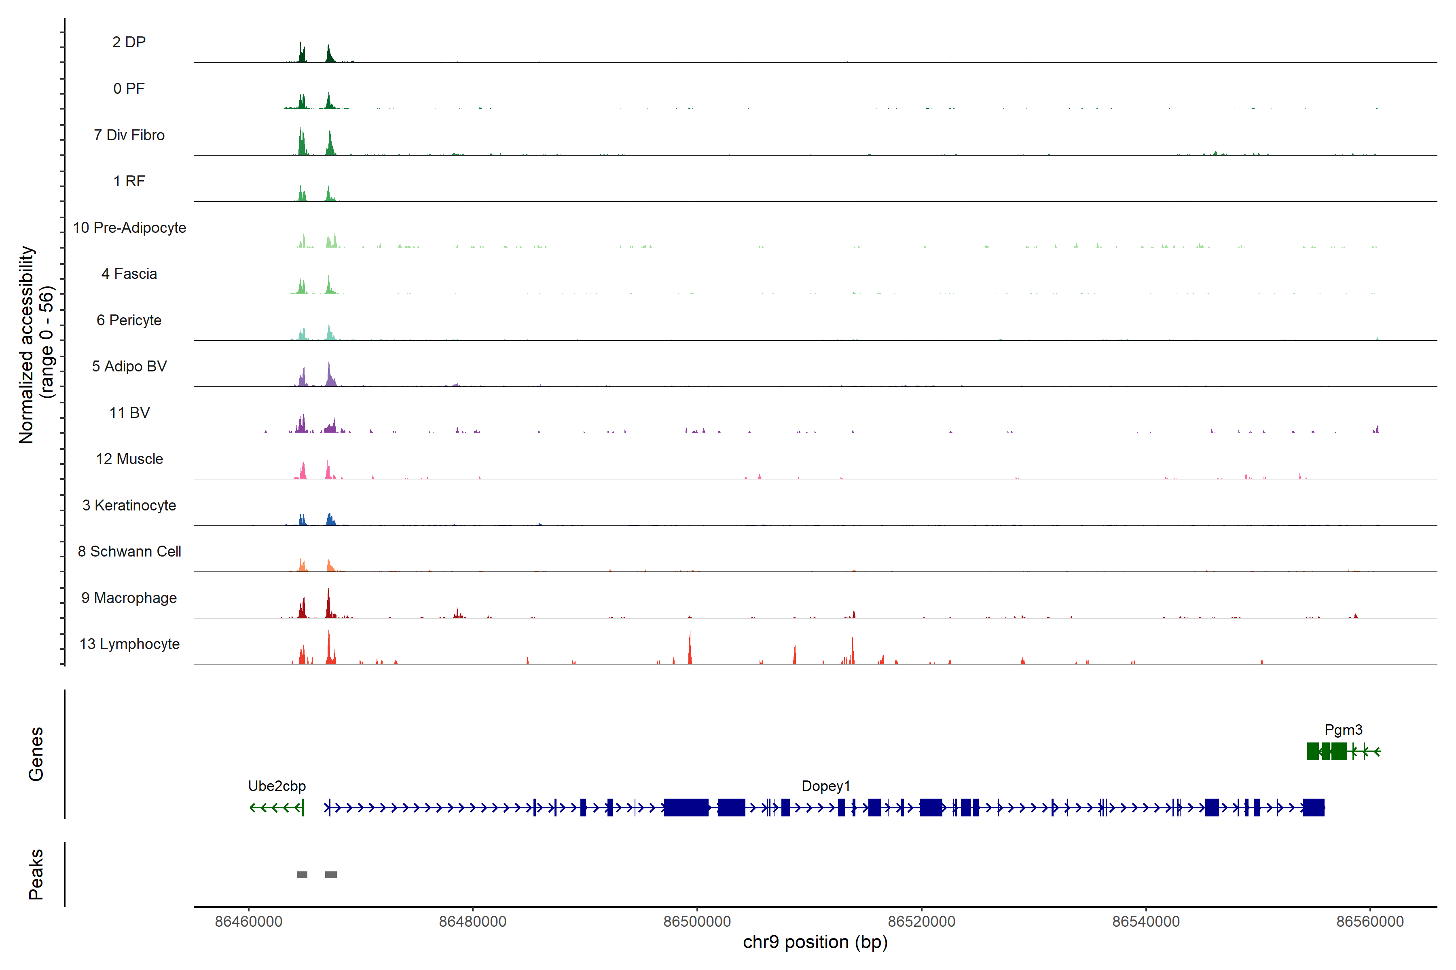
Task: Click the Ube2cbp gene label
Action: point(277,786)
